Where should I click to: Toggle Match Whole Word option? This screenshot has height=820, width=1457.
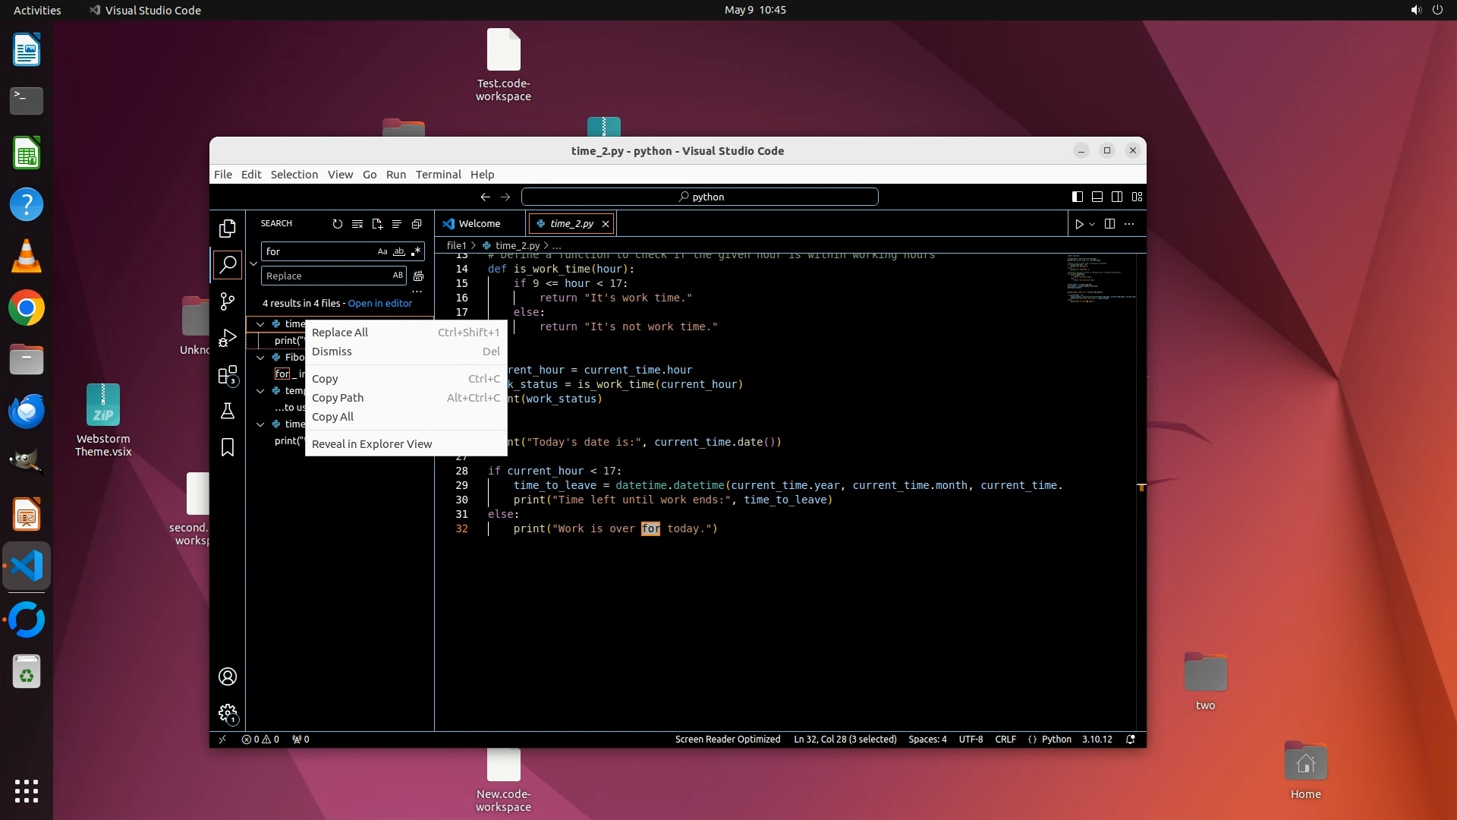[399, 251]
